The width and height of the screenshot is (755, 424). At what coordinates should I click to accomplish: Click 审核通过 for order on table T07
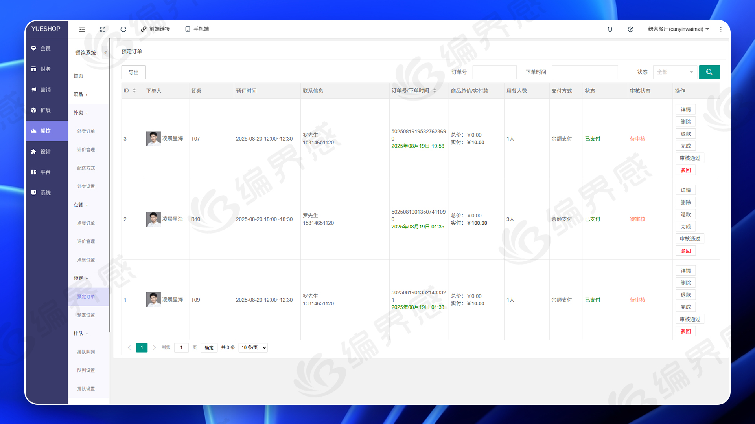(690, 158)
